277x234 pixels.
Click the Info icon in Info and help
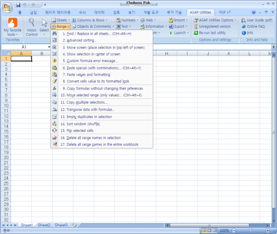[244, 33]
